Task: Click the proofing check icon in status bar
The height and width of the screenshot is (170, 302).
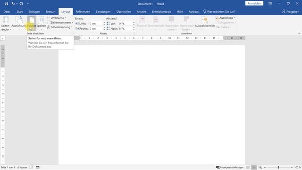Action: [x=32, y=167]
